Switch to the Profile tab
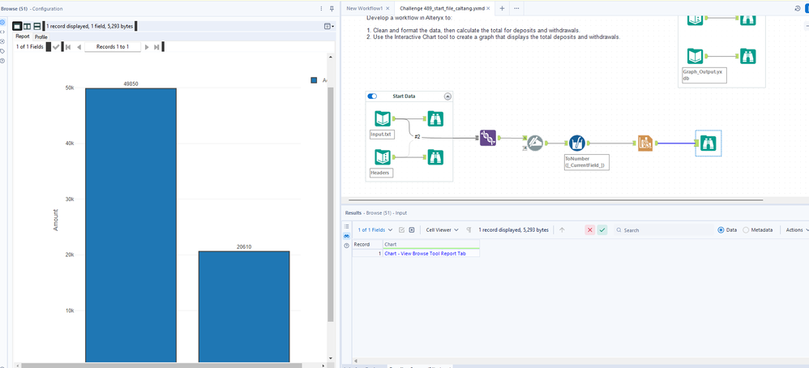 41,36
